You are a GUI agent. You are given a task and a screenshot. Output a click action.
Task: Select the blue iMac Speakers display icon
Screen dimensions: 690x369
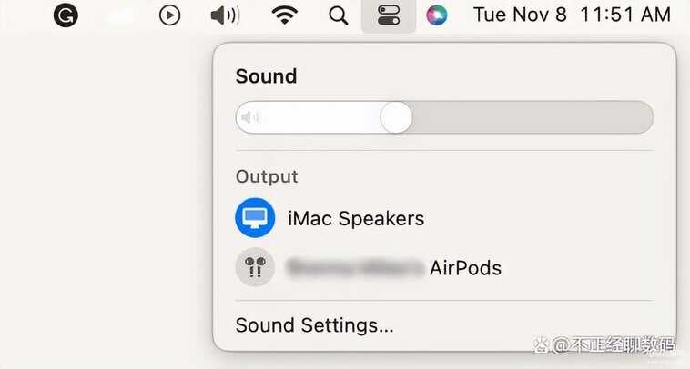255,218
